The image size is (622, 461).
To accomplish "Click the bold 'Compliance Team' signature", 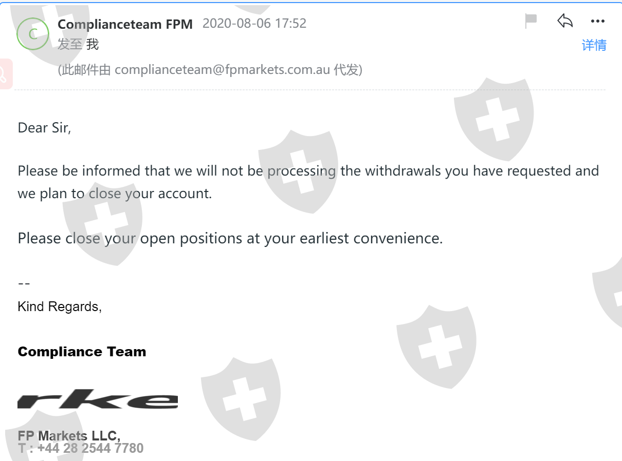I will (x=82, y=352).
